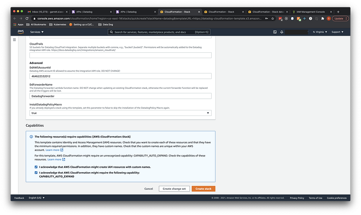The width and height of the screenshot is (361, 215).
Task: Click Cancel at the bottom of form
Action: [x=148, y=189]
